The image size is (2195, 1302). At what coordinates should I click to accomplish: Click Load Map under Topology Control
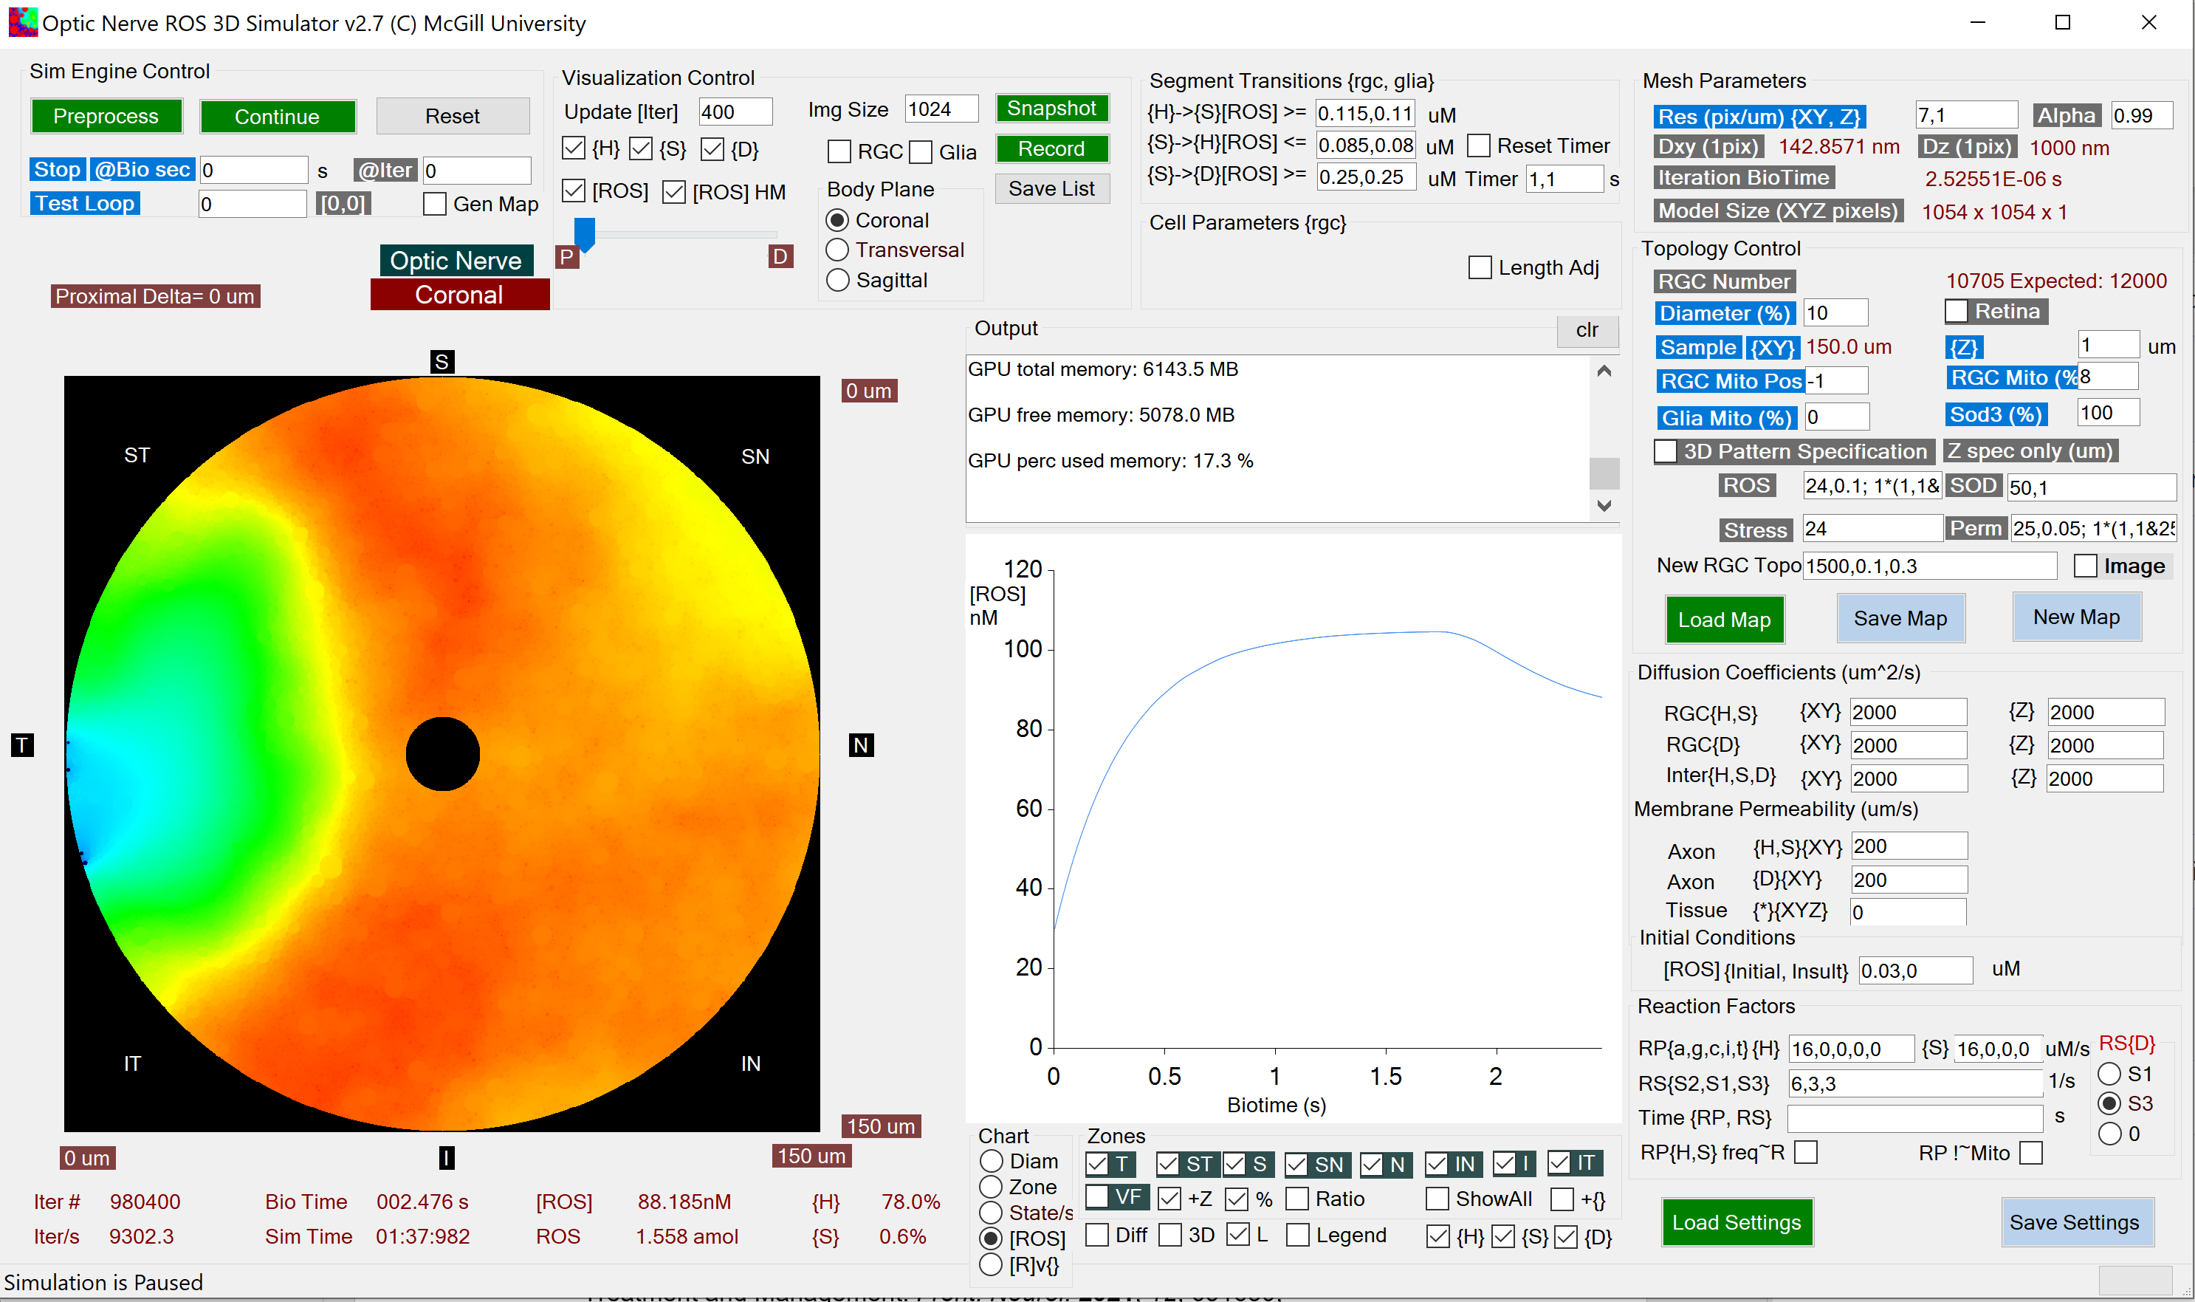[1724, 619]
